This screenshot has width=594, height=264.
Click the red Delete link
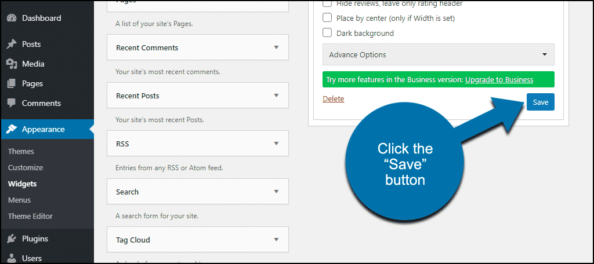click(x=334, y=99)
